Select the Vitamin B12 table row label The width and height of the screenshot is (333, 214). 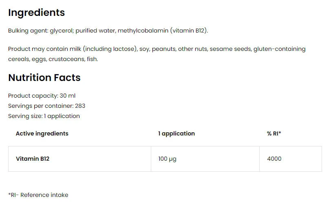tap(33, 159)
